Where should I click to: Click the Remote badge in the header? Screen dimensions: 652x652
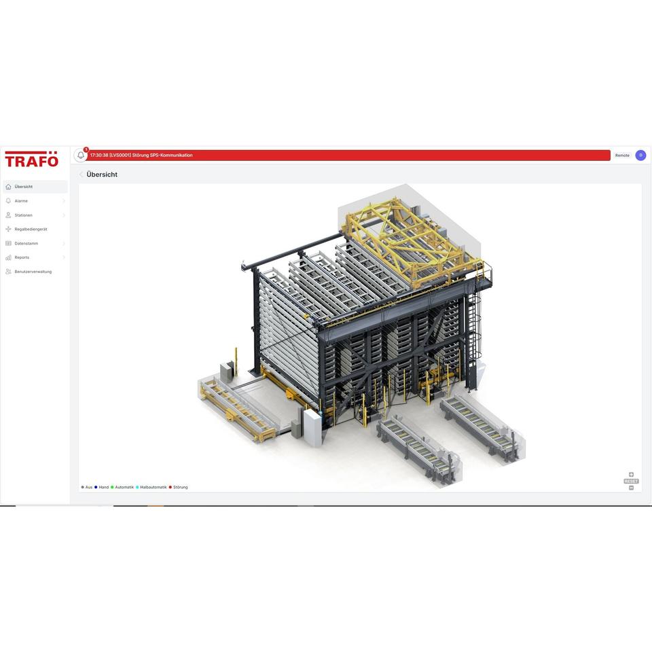622,155
